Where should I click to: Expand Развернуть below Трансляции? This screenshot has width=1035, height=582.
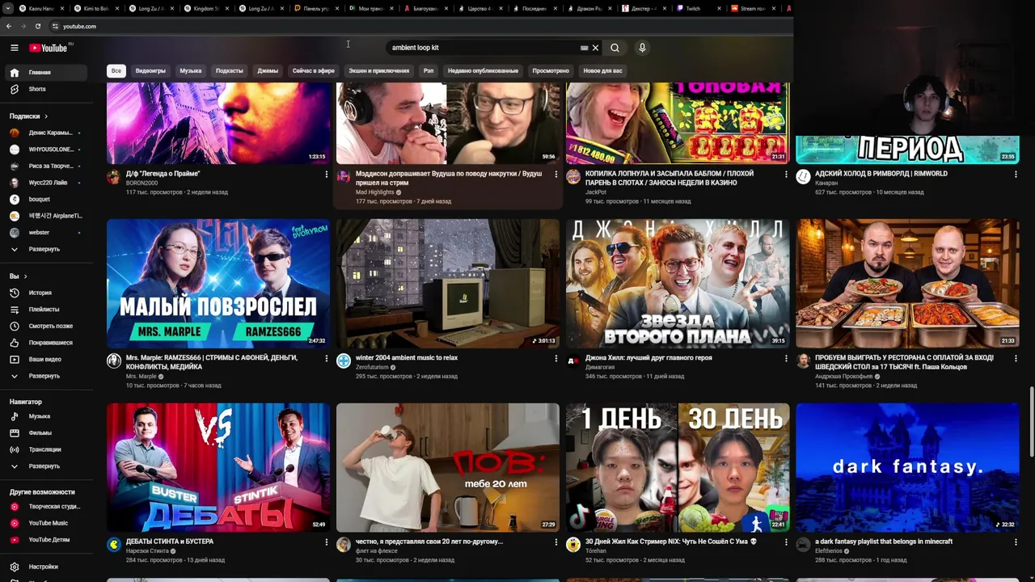coord(47,466)
